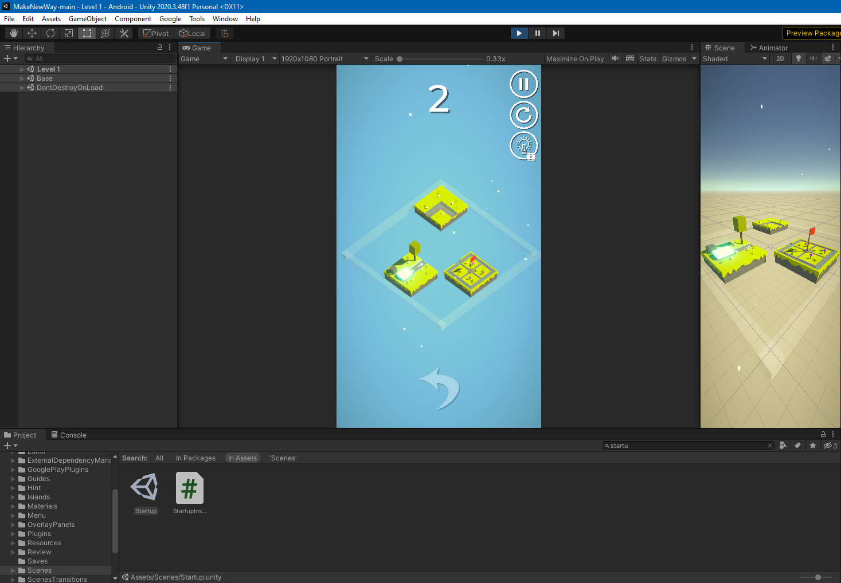The height and width of the screenshot is (583, 841).
Task: Expand the Level 1 scene
Action: [x=22, y=69]
